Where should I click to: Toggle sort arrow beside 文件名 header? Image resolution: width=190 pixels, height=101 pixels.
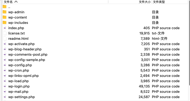coord(16,2)
